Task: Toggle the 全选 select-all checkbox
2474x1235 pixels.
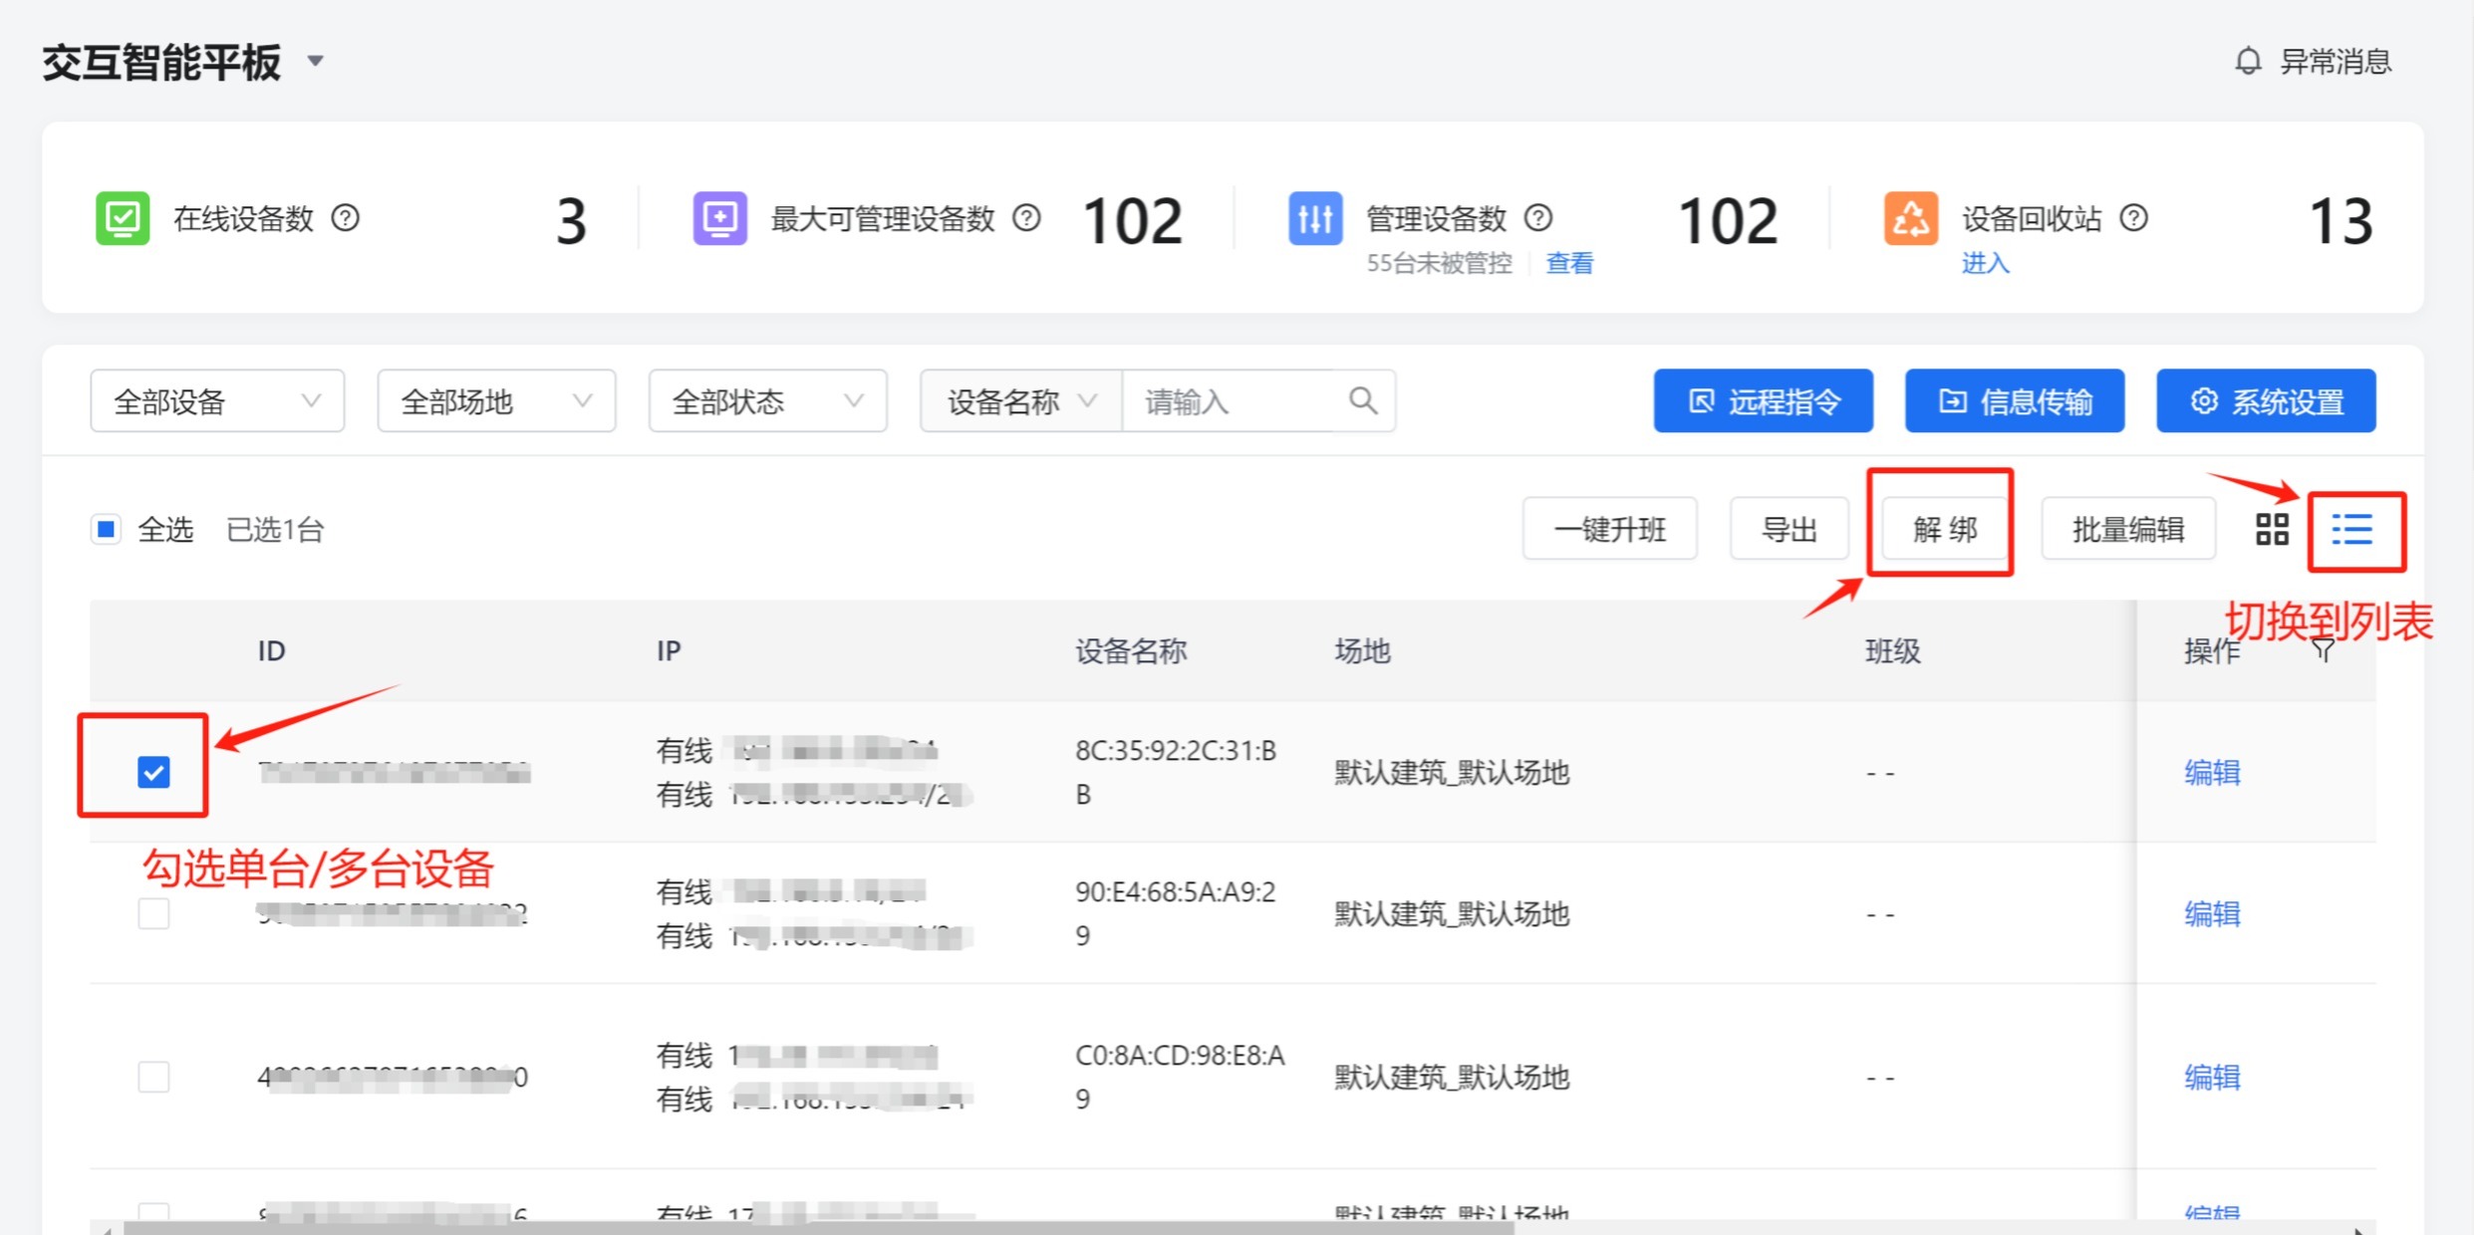Action: tap(106, 529)
